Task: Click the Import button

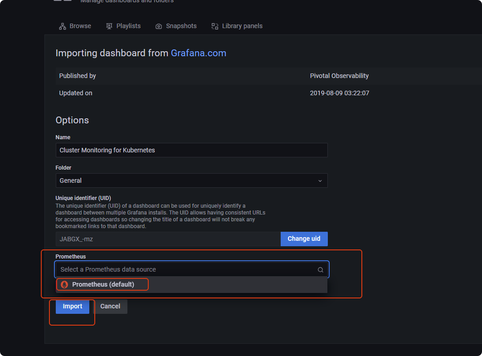Action: pos(73,307)
